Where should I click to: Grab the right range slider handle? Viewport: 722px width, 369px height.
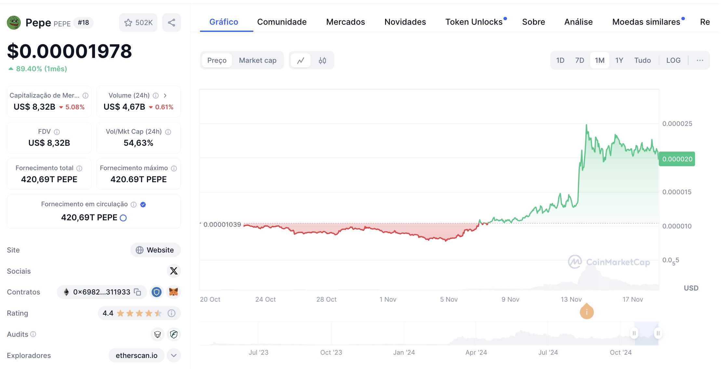pos(658,333)
